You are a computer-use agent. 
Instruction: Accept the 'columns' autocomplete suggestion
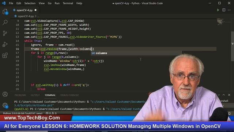click(x=136, y=53)
